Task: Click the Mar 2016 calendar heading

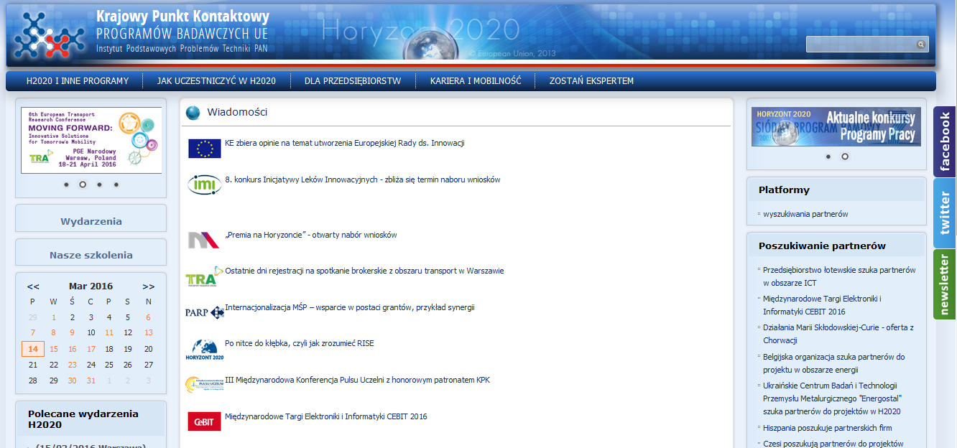Action: [91, 286]
